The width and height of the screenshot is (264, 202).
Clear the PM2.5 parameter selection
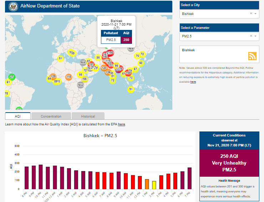251,36
